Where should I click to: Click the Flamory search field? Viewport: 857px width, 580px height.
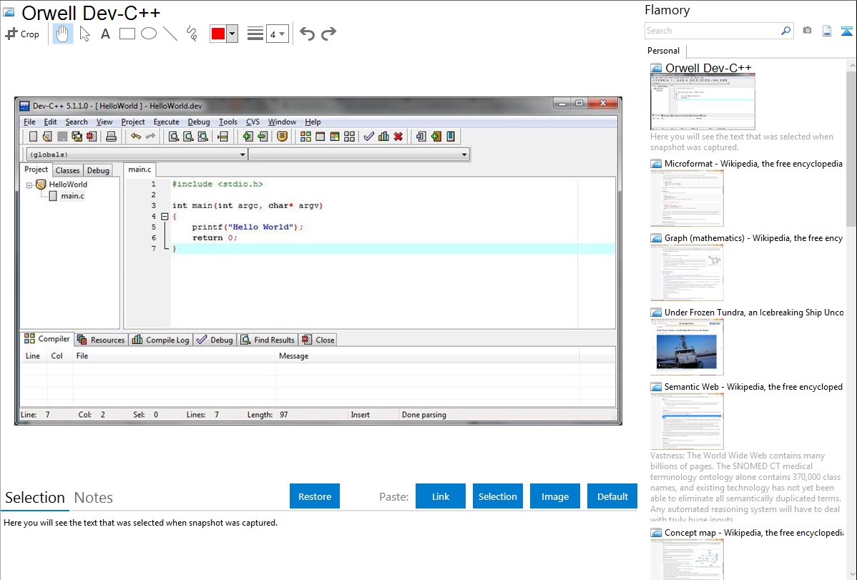tap(712, 31)
